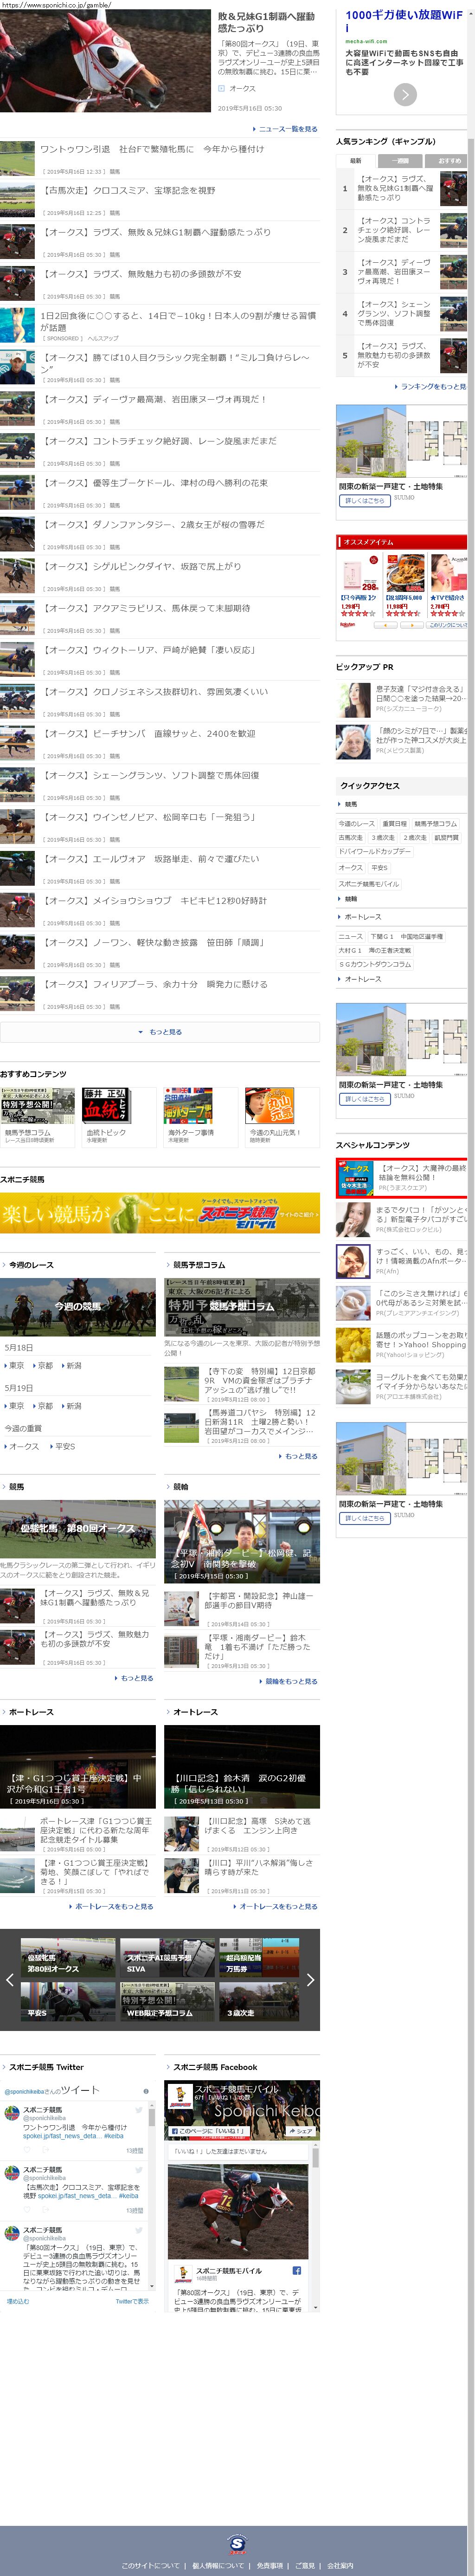Click the browser address bar URL

pos(56,4)
